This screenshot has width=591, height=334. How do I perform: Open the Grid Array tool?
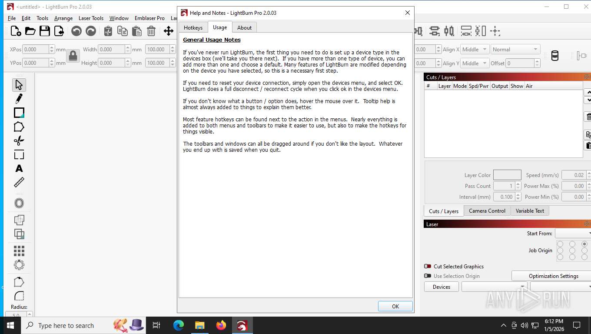(19, 251)
